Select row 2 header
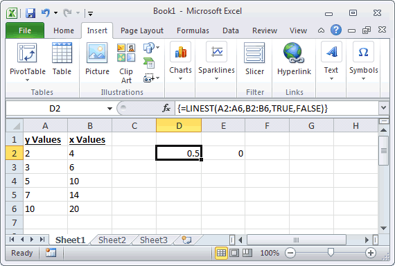The width and height of the screenshot is (395, 266). pyautogui.click(x=15, y=153)
